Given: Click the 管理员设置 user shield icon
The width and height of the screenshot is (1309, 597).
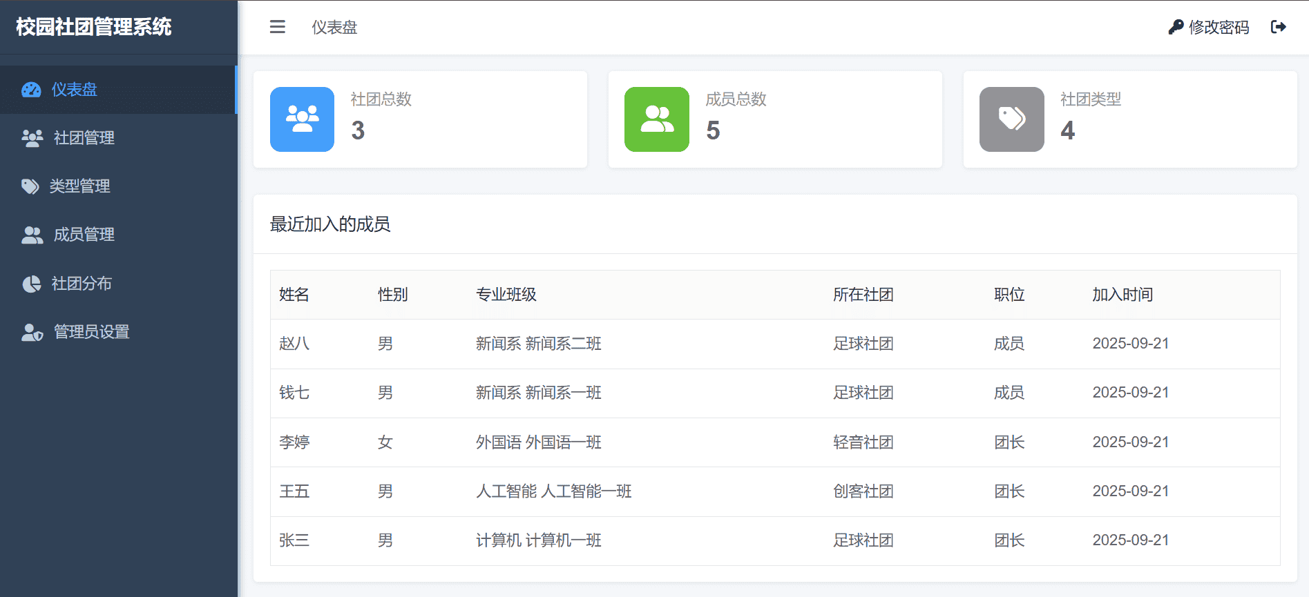Looking at the screenshot, I should 32,332.
